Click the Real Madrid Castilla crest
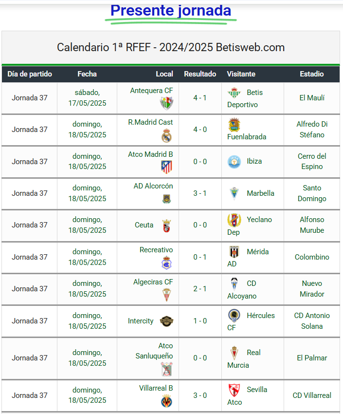 pyautogui.click(x=166, y=135)
